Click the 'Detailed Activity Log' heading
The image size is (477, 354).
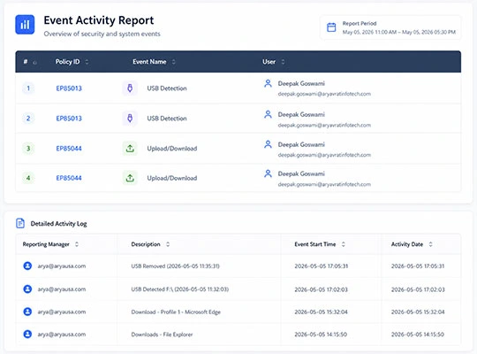click(x=58, y=224)
